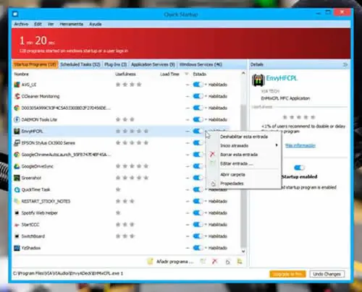Open the Habilitado dropdown arrow for CCleaner Monitoring

coord(206,96)
